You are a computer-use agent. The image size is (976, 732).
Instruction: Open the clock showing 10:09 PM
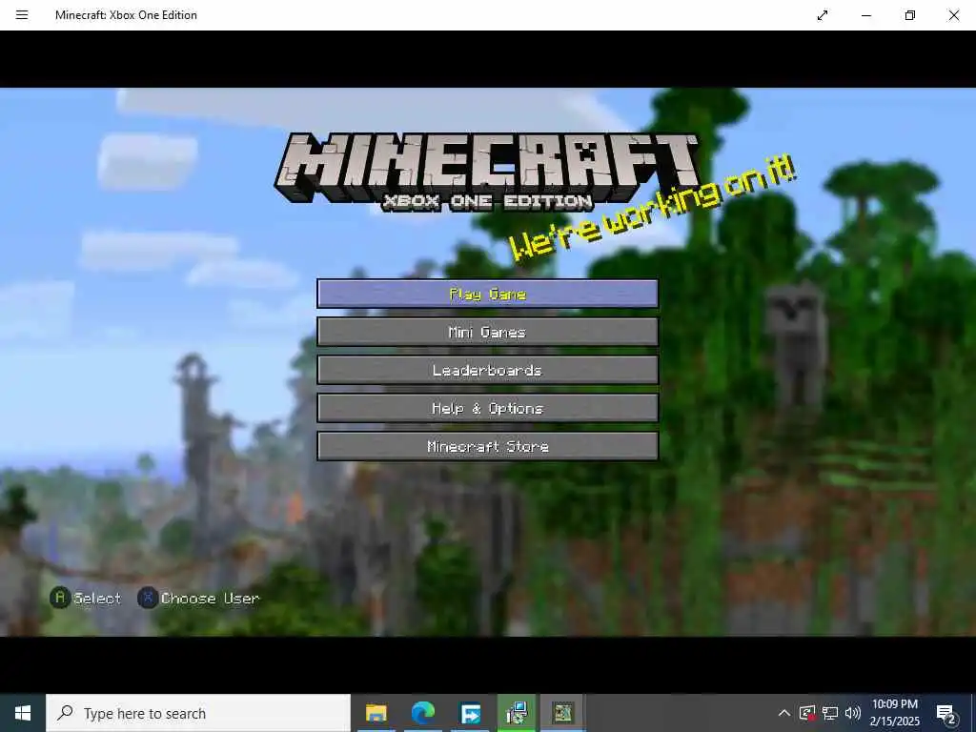894,713
